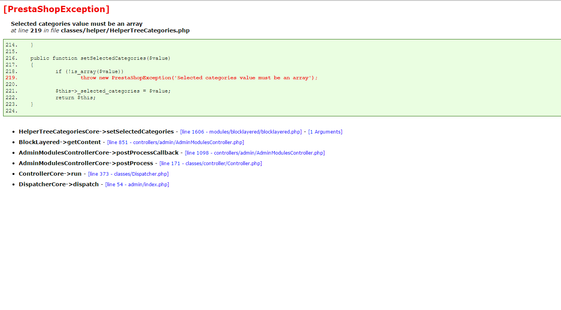Click 'AdminModulesControllerCore->postProcessCallback' in the stack trace
The width and height of the screenshot is (561, 310).
(99, 153)
